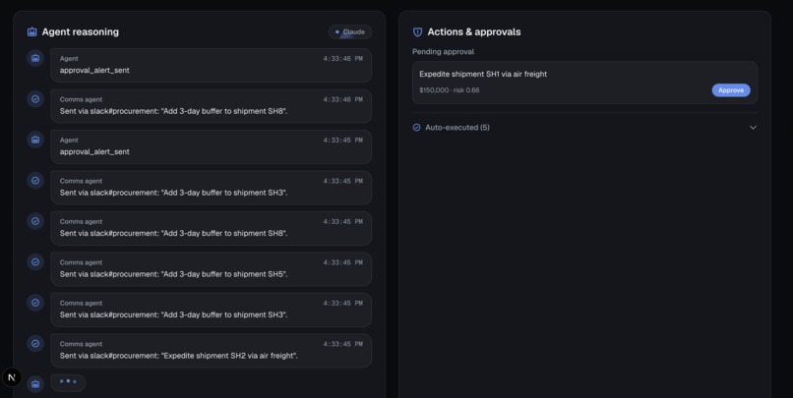Image resolution: width=793 pixels, height=398 pixels.
Task: Click the check-circle icon beside Auto-executed
Action: [417, 128]
